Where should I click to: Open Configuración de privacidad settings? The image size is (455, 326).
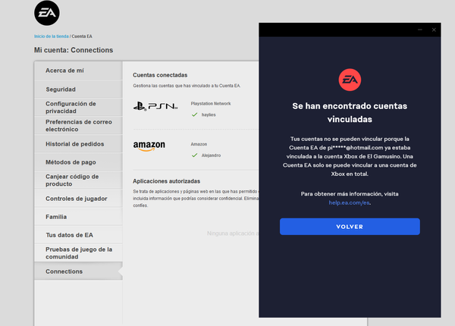[x=71, y=107]
